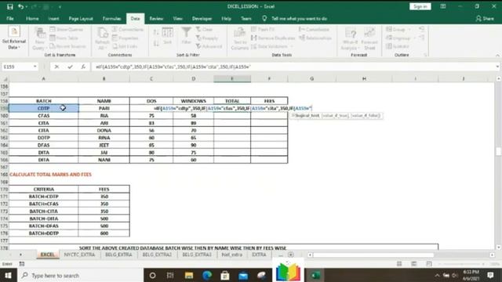Cancel the formula entry with X

(56, 67)
